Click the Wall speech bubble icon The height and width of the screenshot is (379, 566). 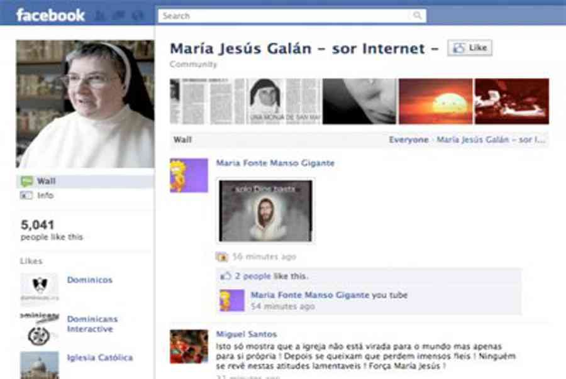coord(26,182)
